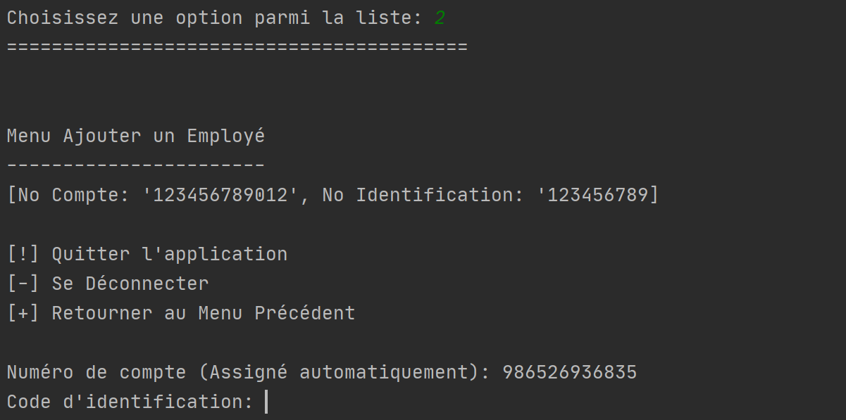Click the equals-sign separator line
Image resolution: width=846 pixels, height=420 pixels.
click(x=237, y=47)
